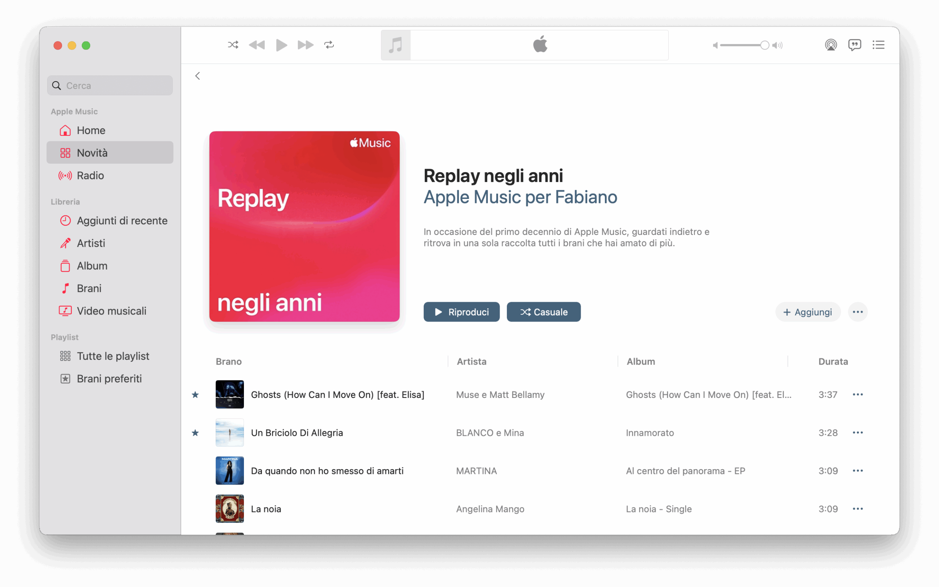Open Tutte le playlist
The image size is (939, 587).
[110, 356]
